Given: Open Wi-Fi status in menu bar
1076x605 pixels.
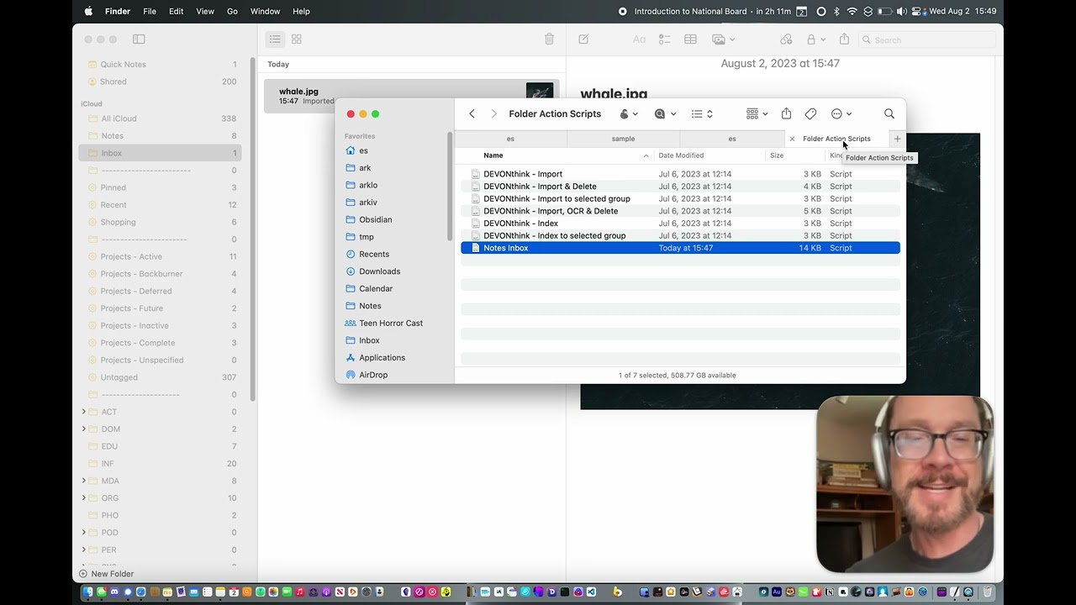Looking at the screenshot, I should point(852,11).
